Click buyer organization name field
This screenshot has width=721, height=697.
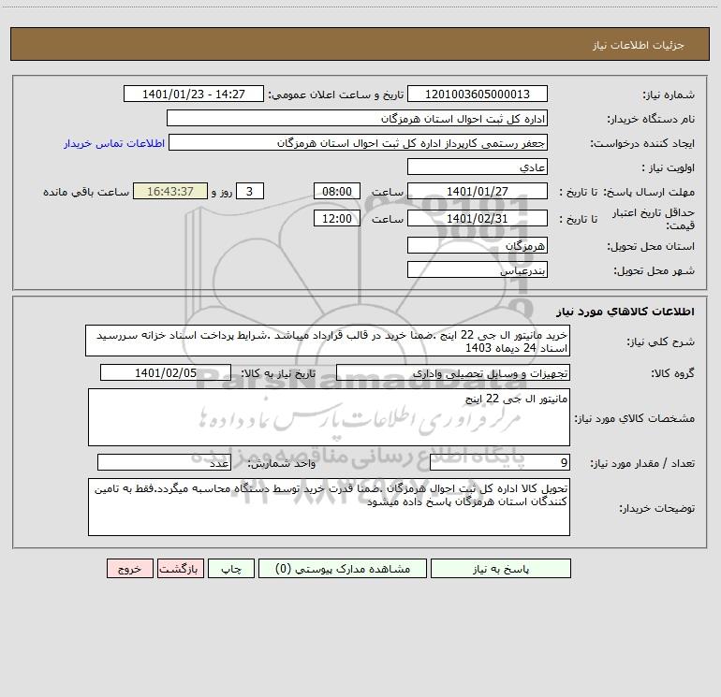(x=357, y=118)
